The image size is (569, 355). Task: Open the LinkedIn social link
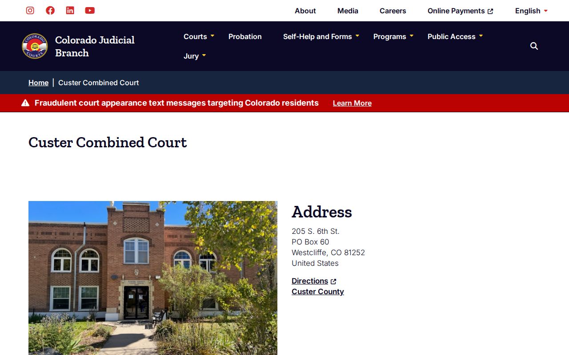[70, 10]
